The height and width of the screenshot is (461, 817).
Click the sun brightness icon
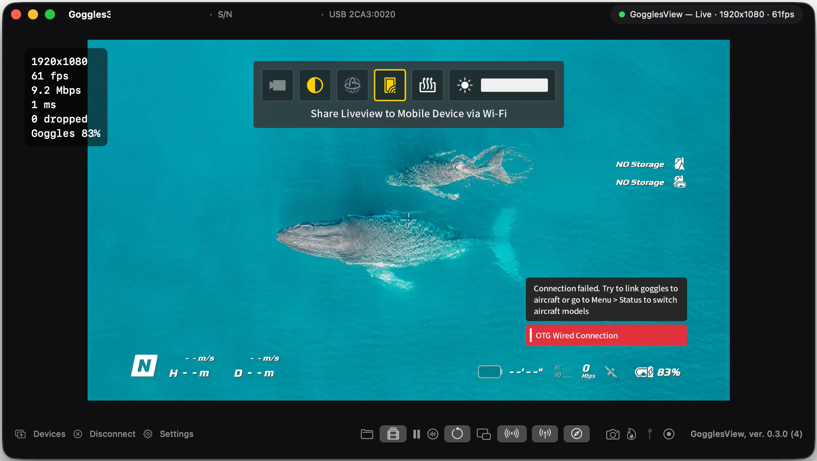pyautogui.click(x=465, y=85)
